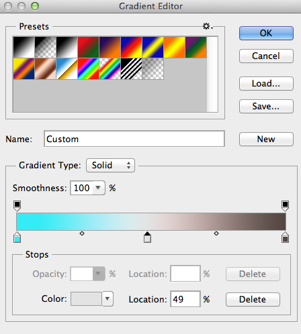
Task: Click the right midpoint diamond marker
Action: [x=216, y=233]
